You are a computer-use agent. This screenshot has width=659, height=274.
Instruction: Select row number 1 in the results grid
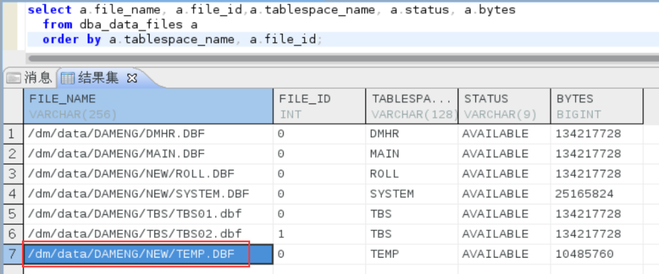11,133
